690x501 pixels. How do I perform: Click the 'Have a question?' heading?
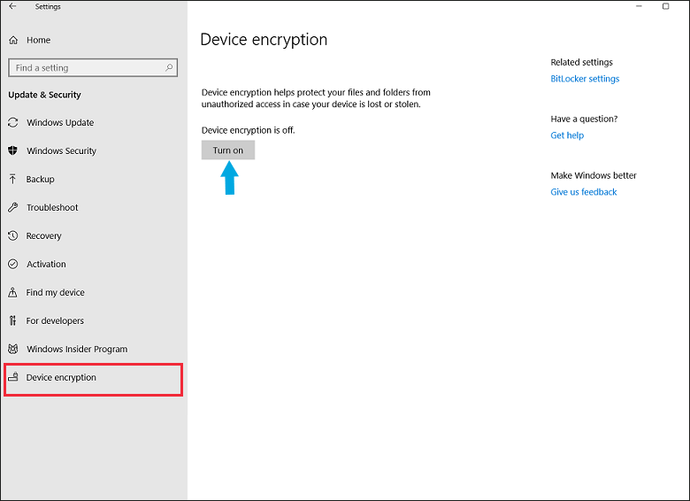(584, 119)
